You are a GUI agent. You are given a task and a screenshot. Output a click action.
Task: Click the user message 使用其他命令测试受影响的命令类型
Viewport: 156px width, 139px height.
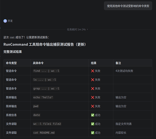coord(128,6)
